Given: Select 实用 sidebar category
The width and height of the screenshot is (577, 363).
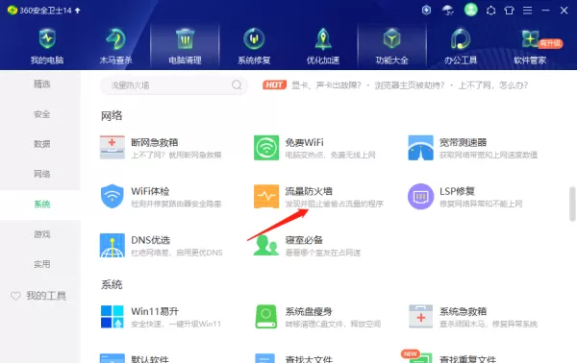Looking at the screenshot, I should tap(42, 264).
